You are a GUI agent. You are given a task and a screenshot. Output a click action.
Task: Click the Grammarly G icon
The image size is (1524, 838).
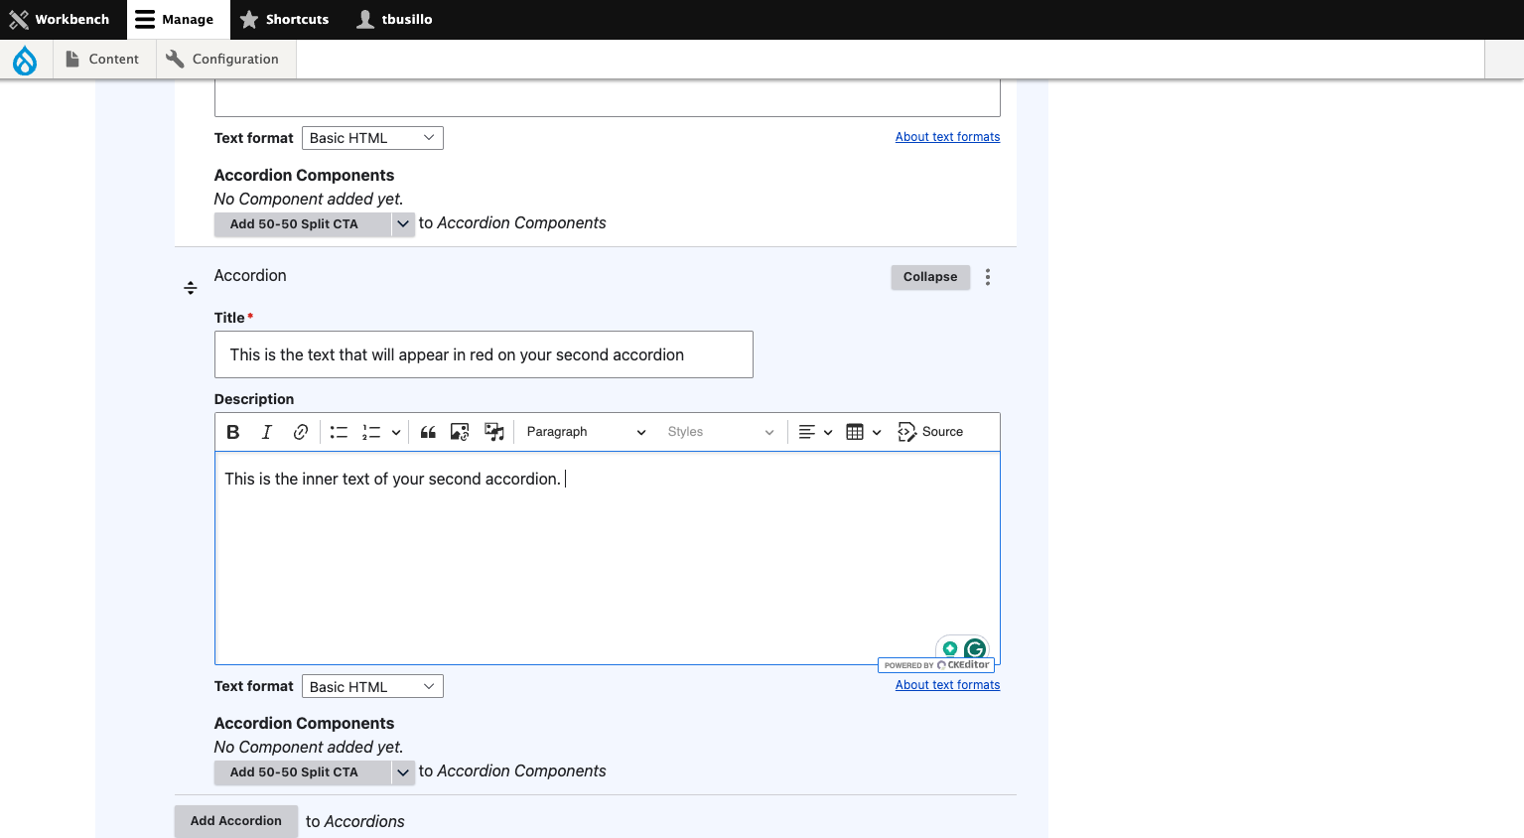(x=975, y=649)
